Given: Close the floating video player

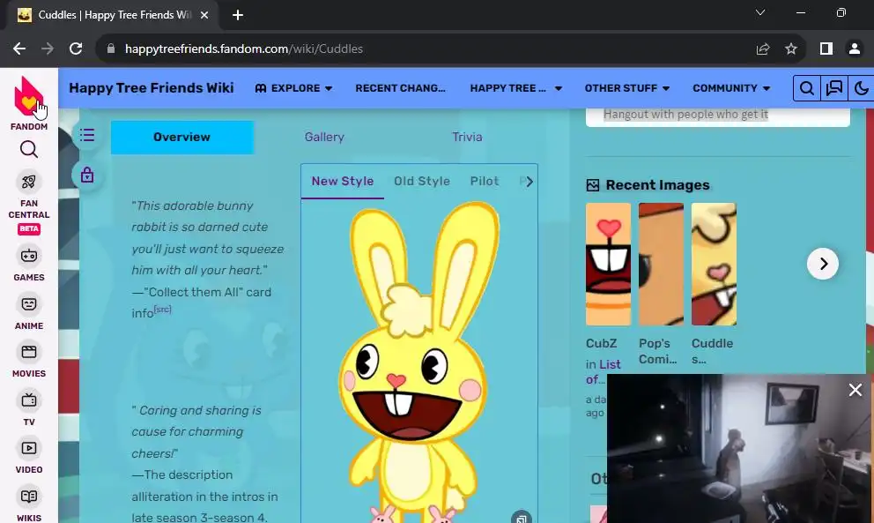Looking at the screenshot, I should (x=855, y=390).
